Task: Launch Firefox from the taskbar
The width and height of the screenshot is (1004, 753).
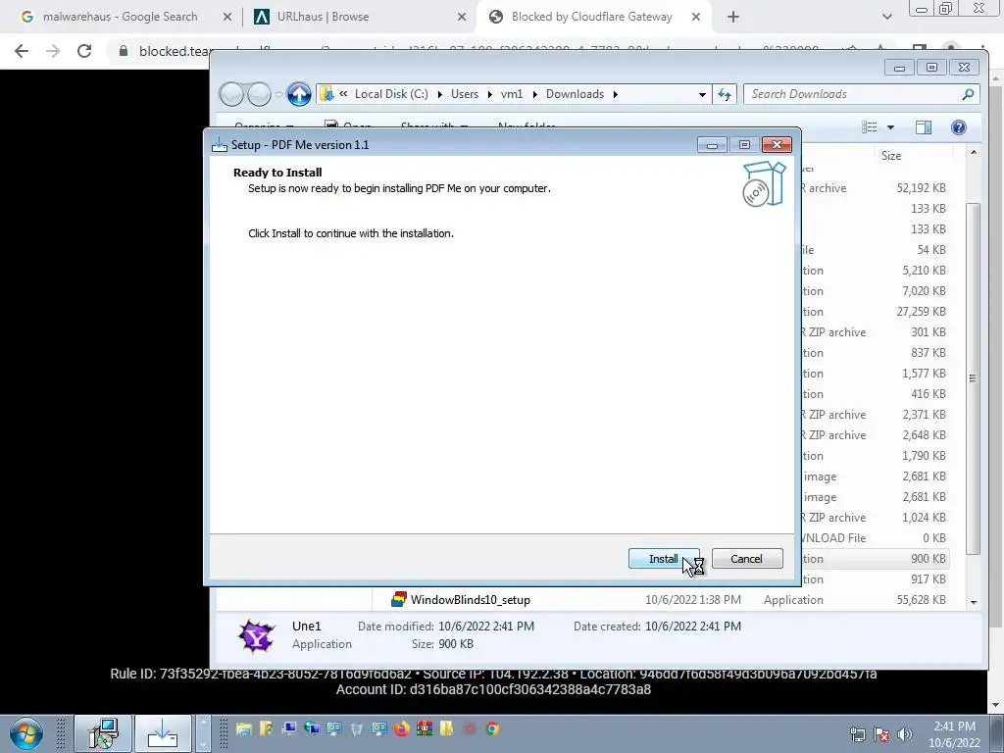Action: 401,728
